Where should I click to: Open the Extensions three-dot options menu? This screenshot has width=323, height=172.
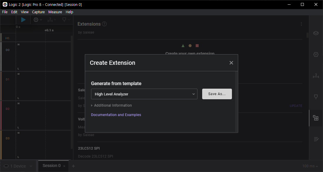point(301,24)
